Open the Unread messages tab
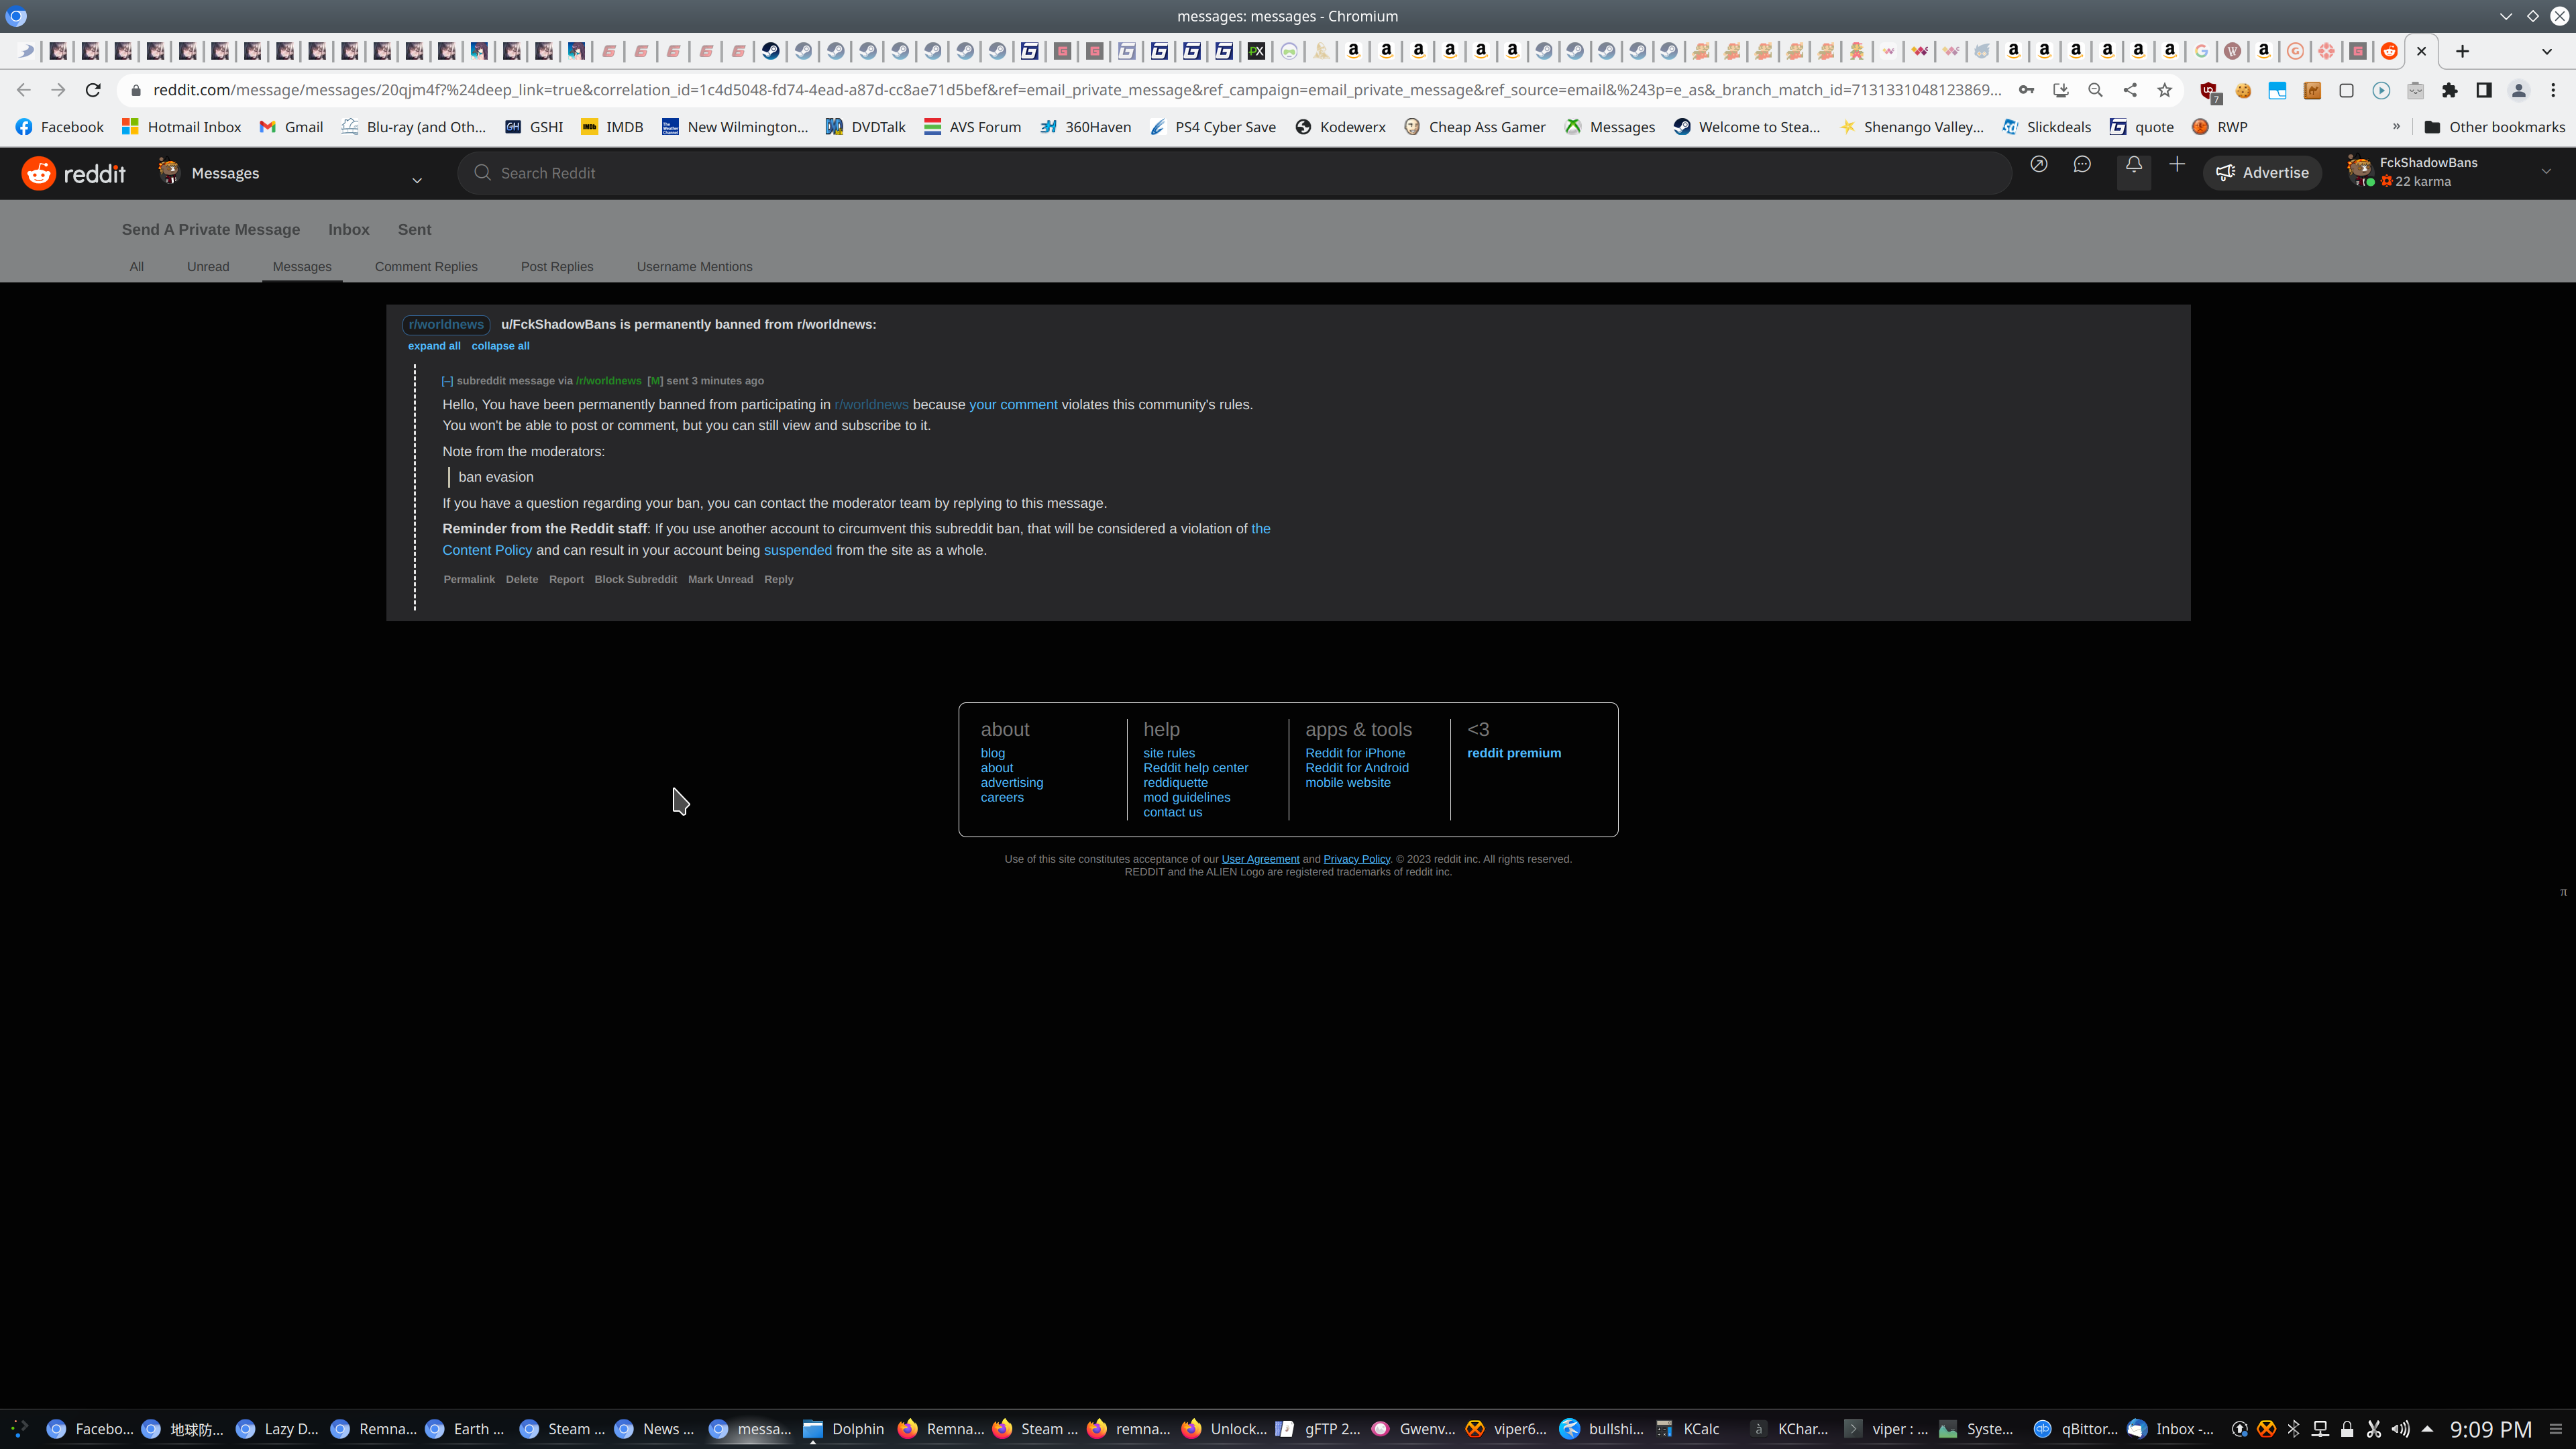The height and width of the screenshot is (1449, 2576). coord(208,267)
